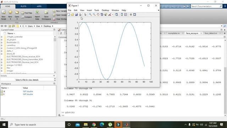Screen dimensions: 227x128
Task: Open the Insert menu in Figure 1
Action: tap(89, 10)
